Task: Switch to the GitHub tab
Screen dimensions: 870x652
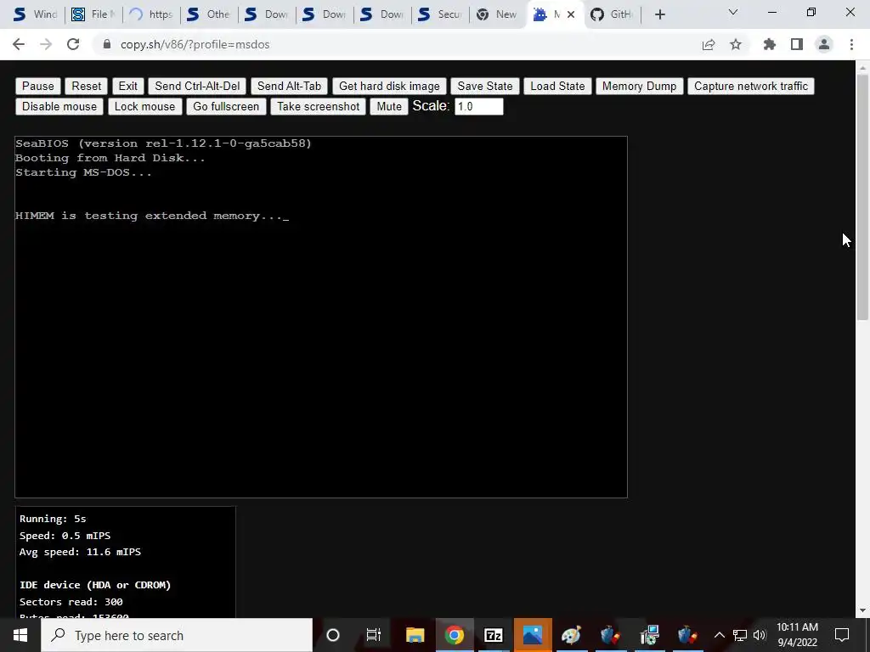Action: tap(612, 14)
